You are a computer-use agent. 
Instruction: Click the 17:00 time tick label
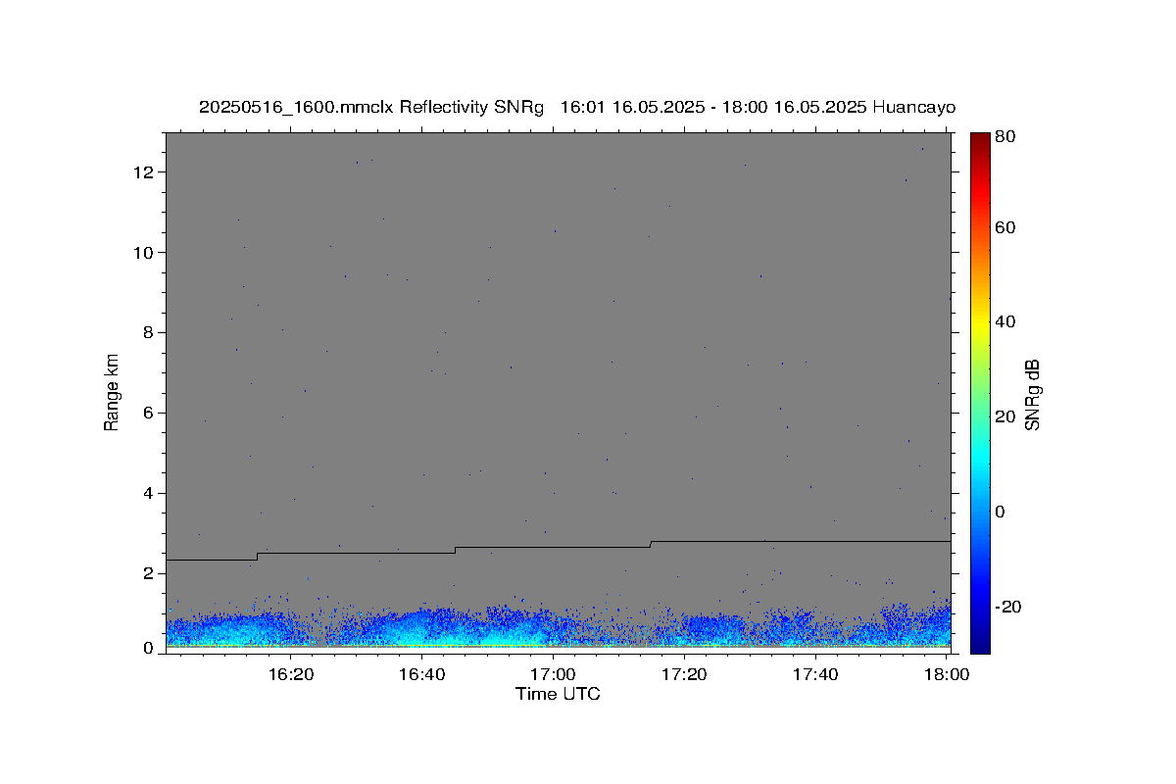pos(553,674)
